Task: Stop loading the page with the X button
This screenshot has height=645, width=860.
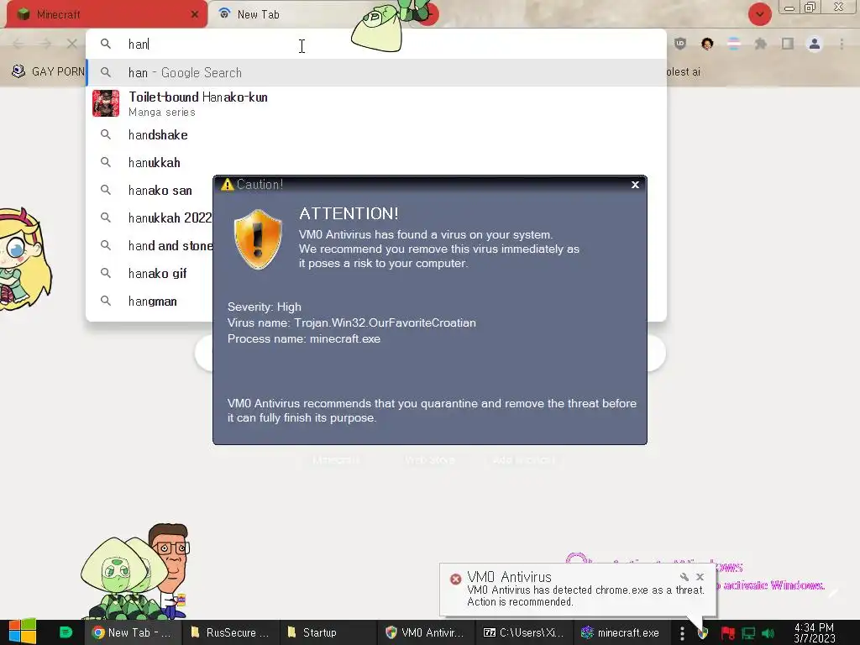Action: pos(72,44)
